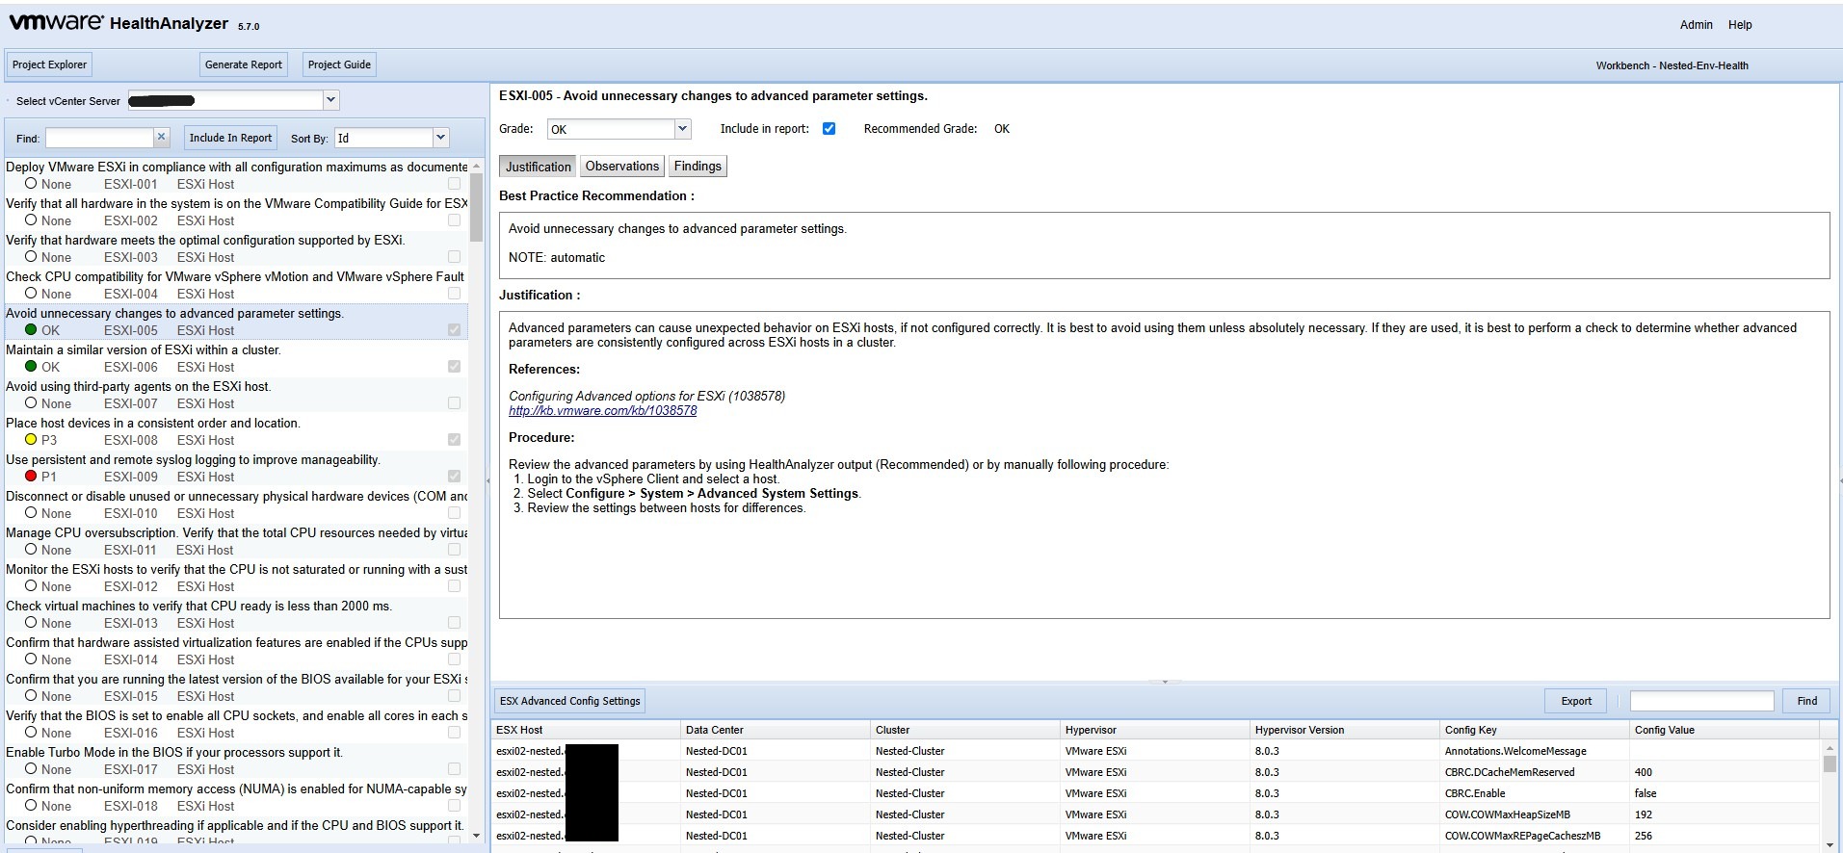The width and height of the screenshot is (1843, 853).
Task: Open the Grade dropdown
Action: pos(682,129)
